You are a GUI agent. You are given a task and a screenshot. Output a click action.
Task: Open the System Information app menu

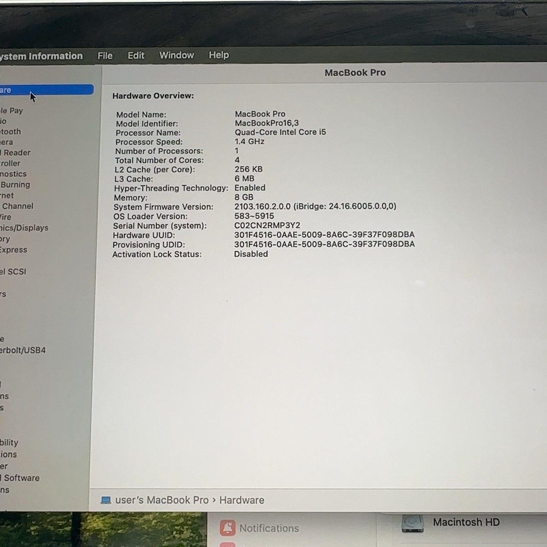pyautogui.click(x=41, y=56)
